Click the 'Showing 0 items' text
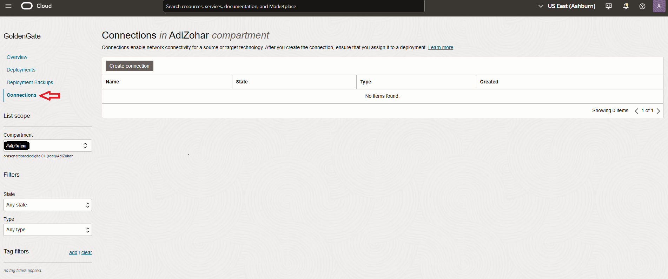Screen dimensions: 668x279 click(610, 110)
